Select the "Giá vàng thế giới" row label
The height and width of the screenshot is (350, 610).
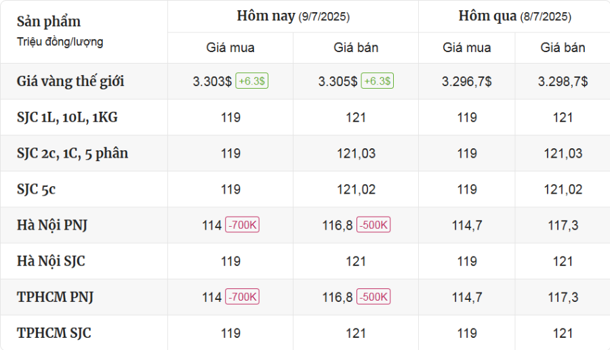point(70,81)
